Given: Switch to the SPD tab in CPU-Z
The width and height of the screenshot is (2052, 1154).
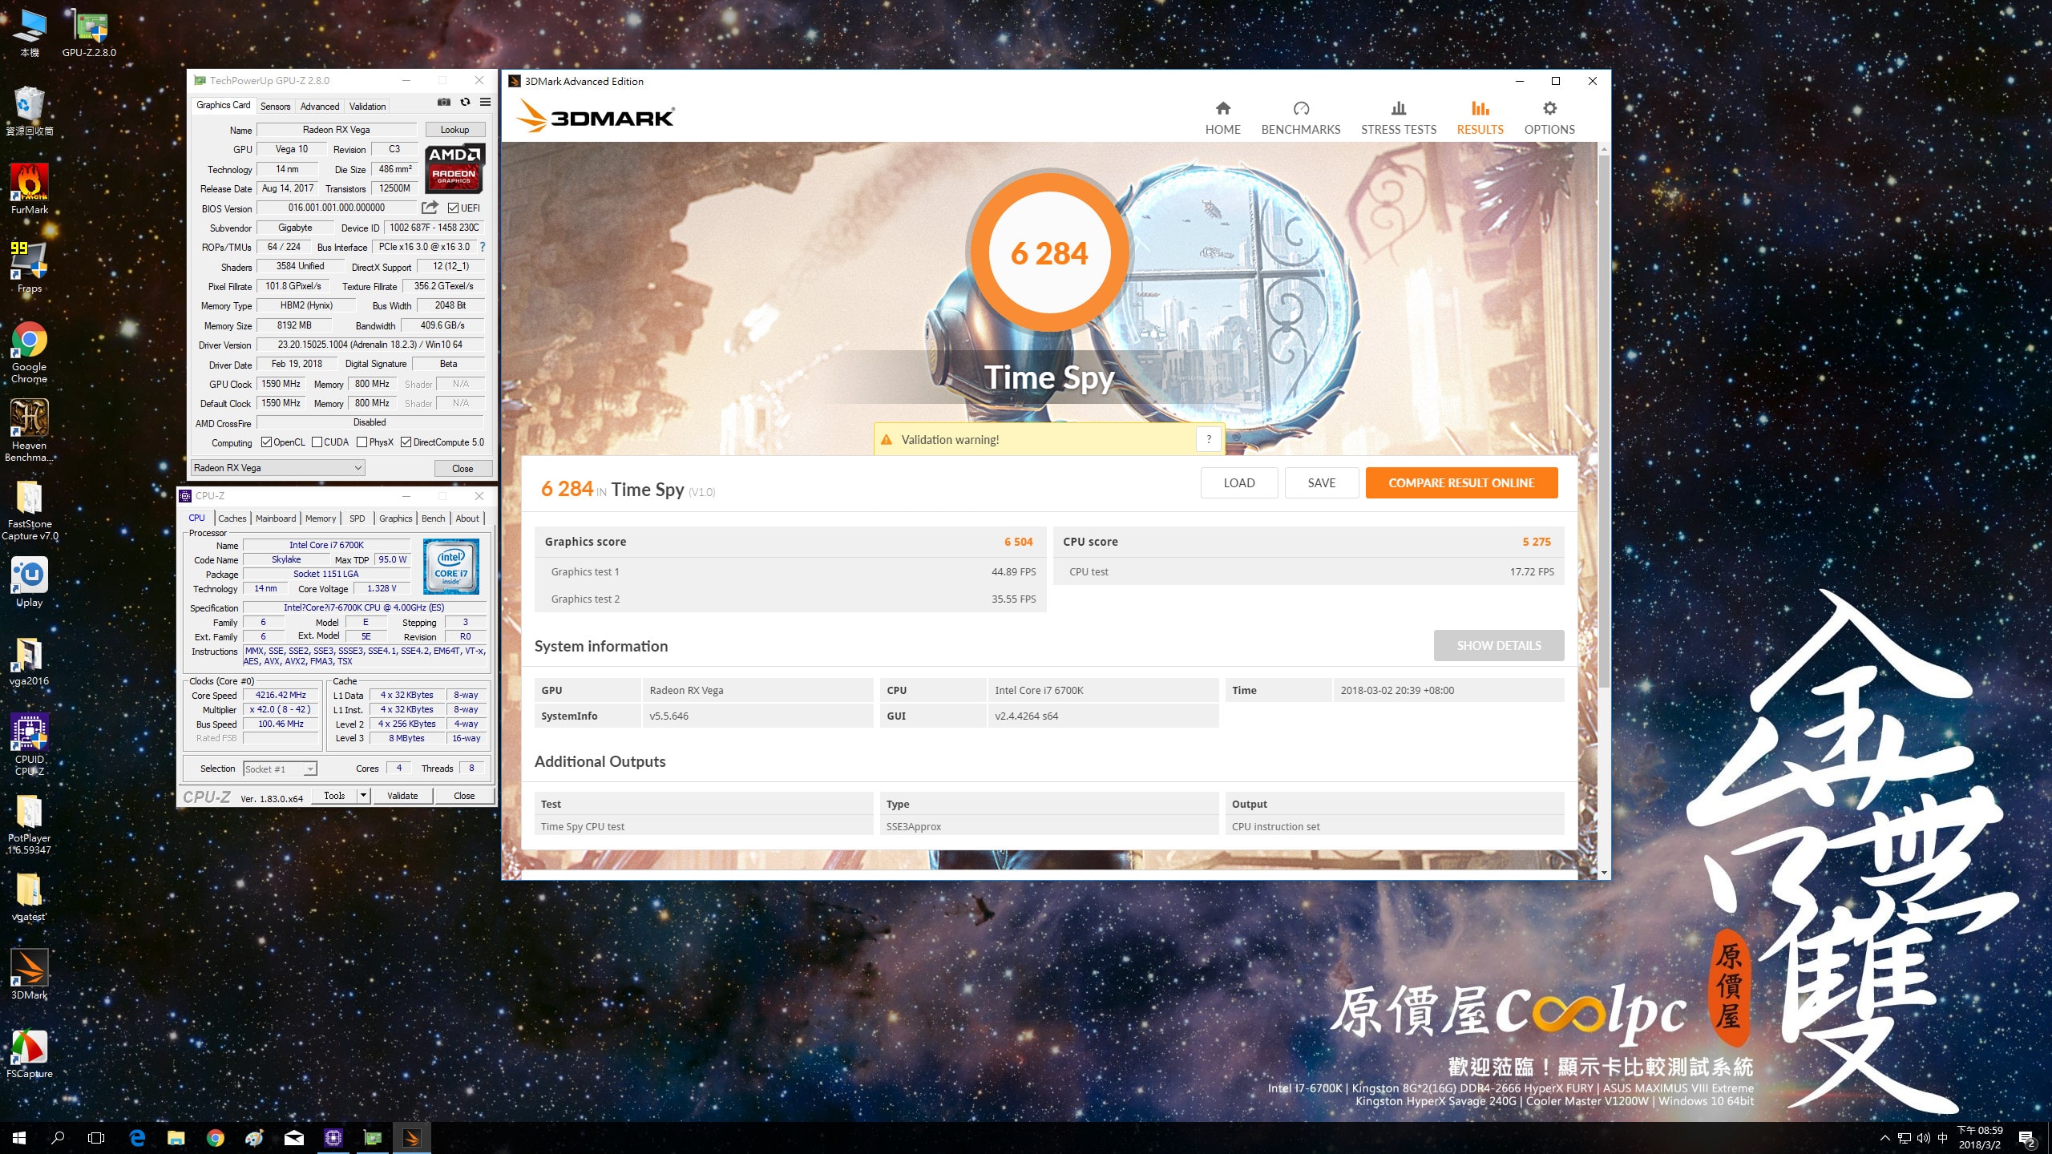Looking at the screenshot, I should tap(357, 518).
